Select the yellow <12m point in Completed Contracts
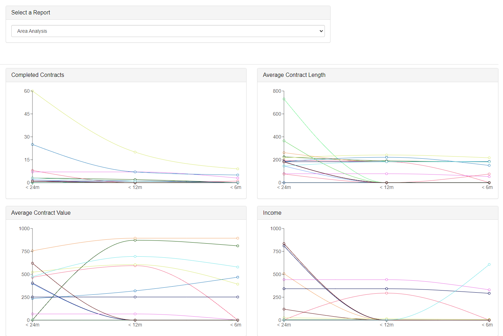This screenshot has width=503, height=336. pos(135,152)
